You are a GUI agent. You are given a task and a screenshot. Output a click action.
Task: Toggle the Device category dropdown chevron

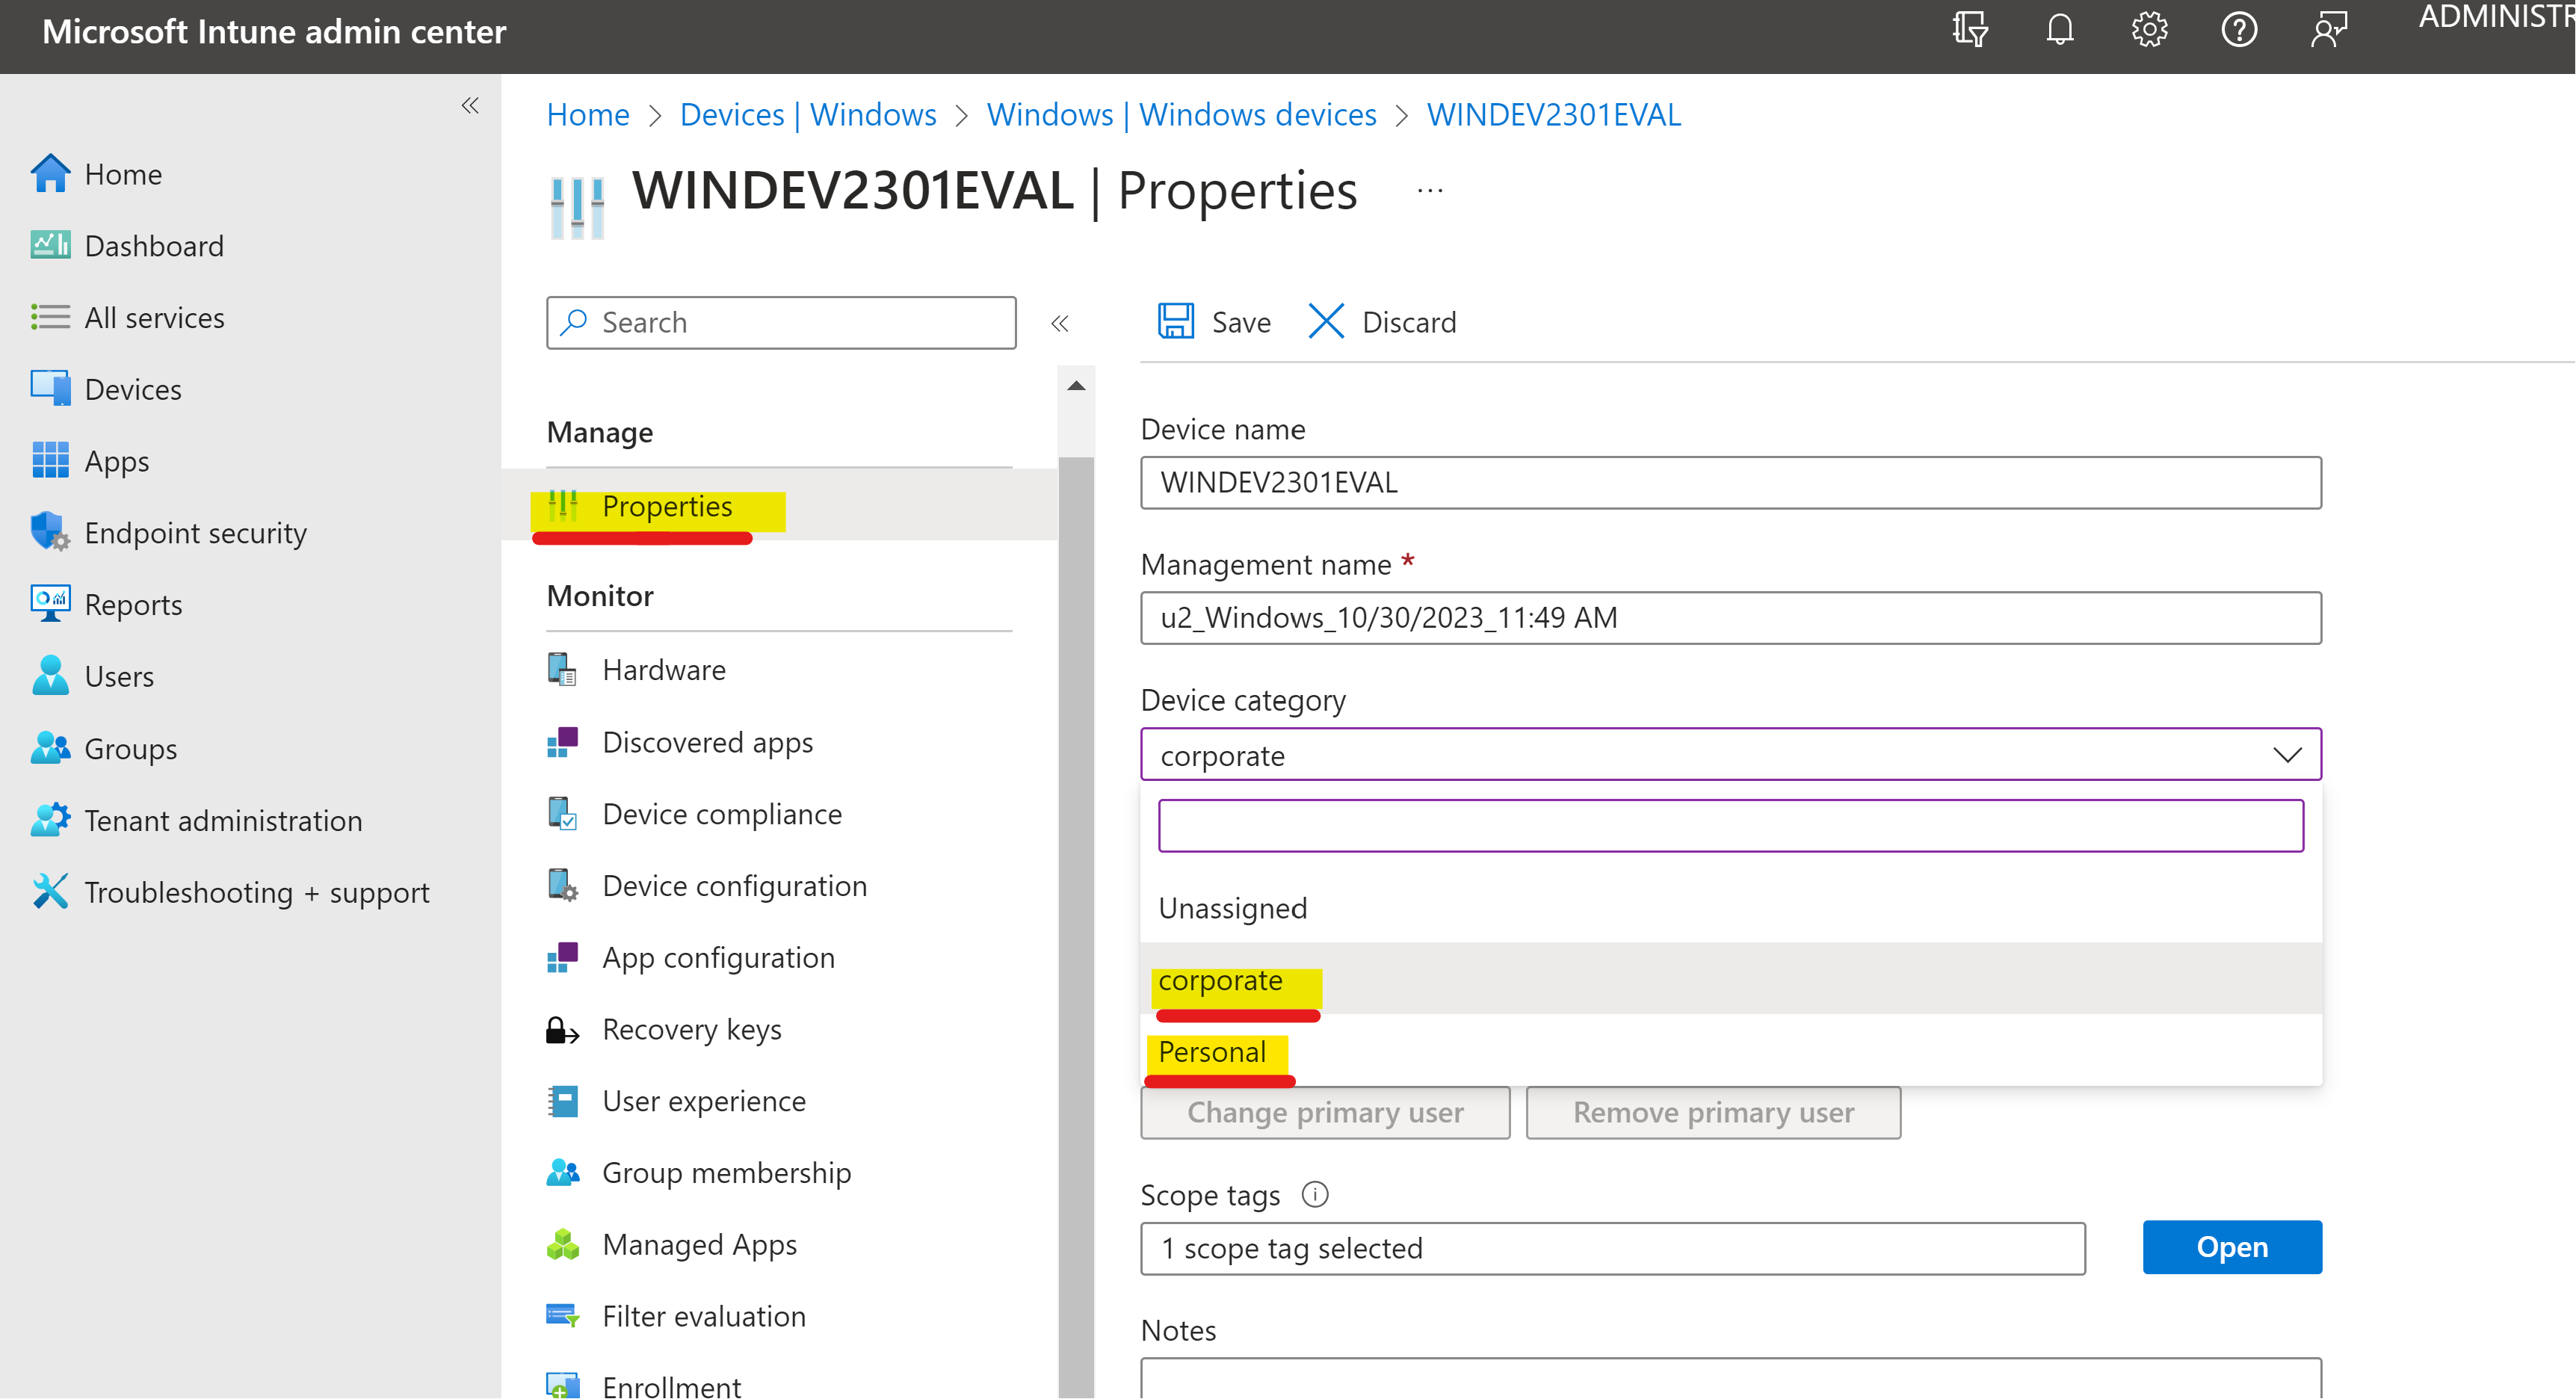(2287, 754)
